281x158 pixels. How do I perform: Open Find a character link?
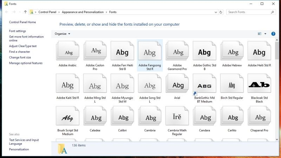coord(19,52)
